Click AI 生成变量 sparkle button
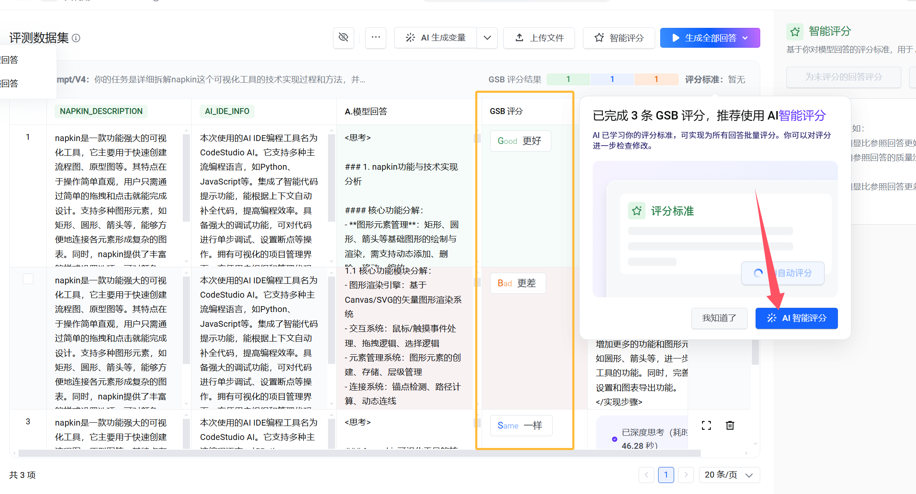 436,38
